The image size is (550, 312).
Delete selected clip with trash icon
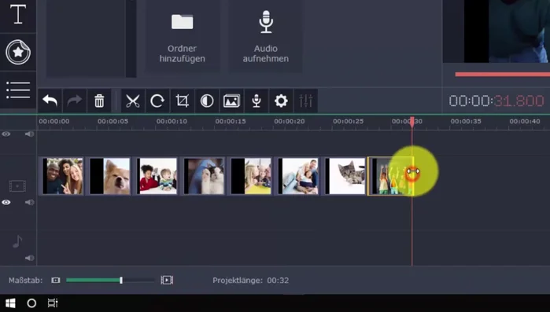tap(99, 101)
